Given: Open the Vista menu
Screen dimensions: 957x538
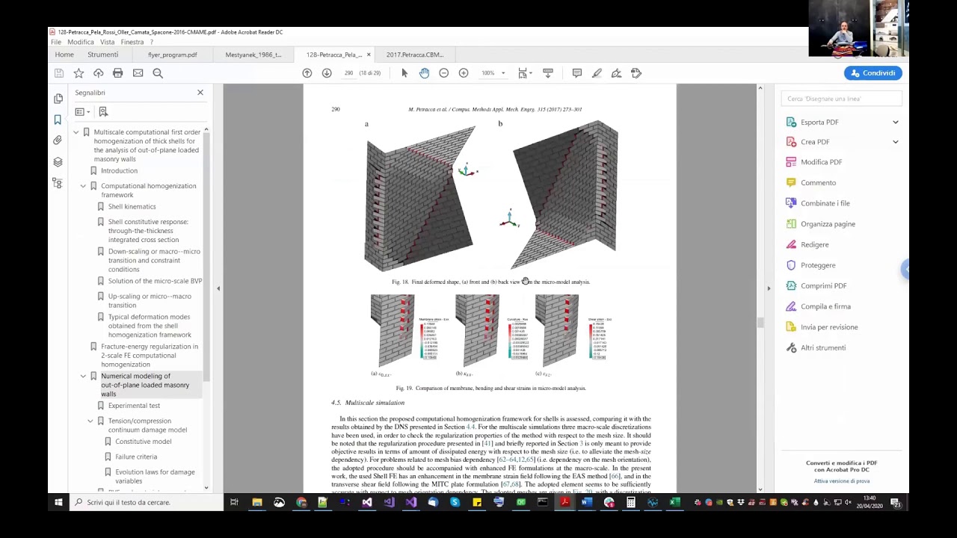Looking at the screenshot, I should [x=108, y=43].
